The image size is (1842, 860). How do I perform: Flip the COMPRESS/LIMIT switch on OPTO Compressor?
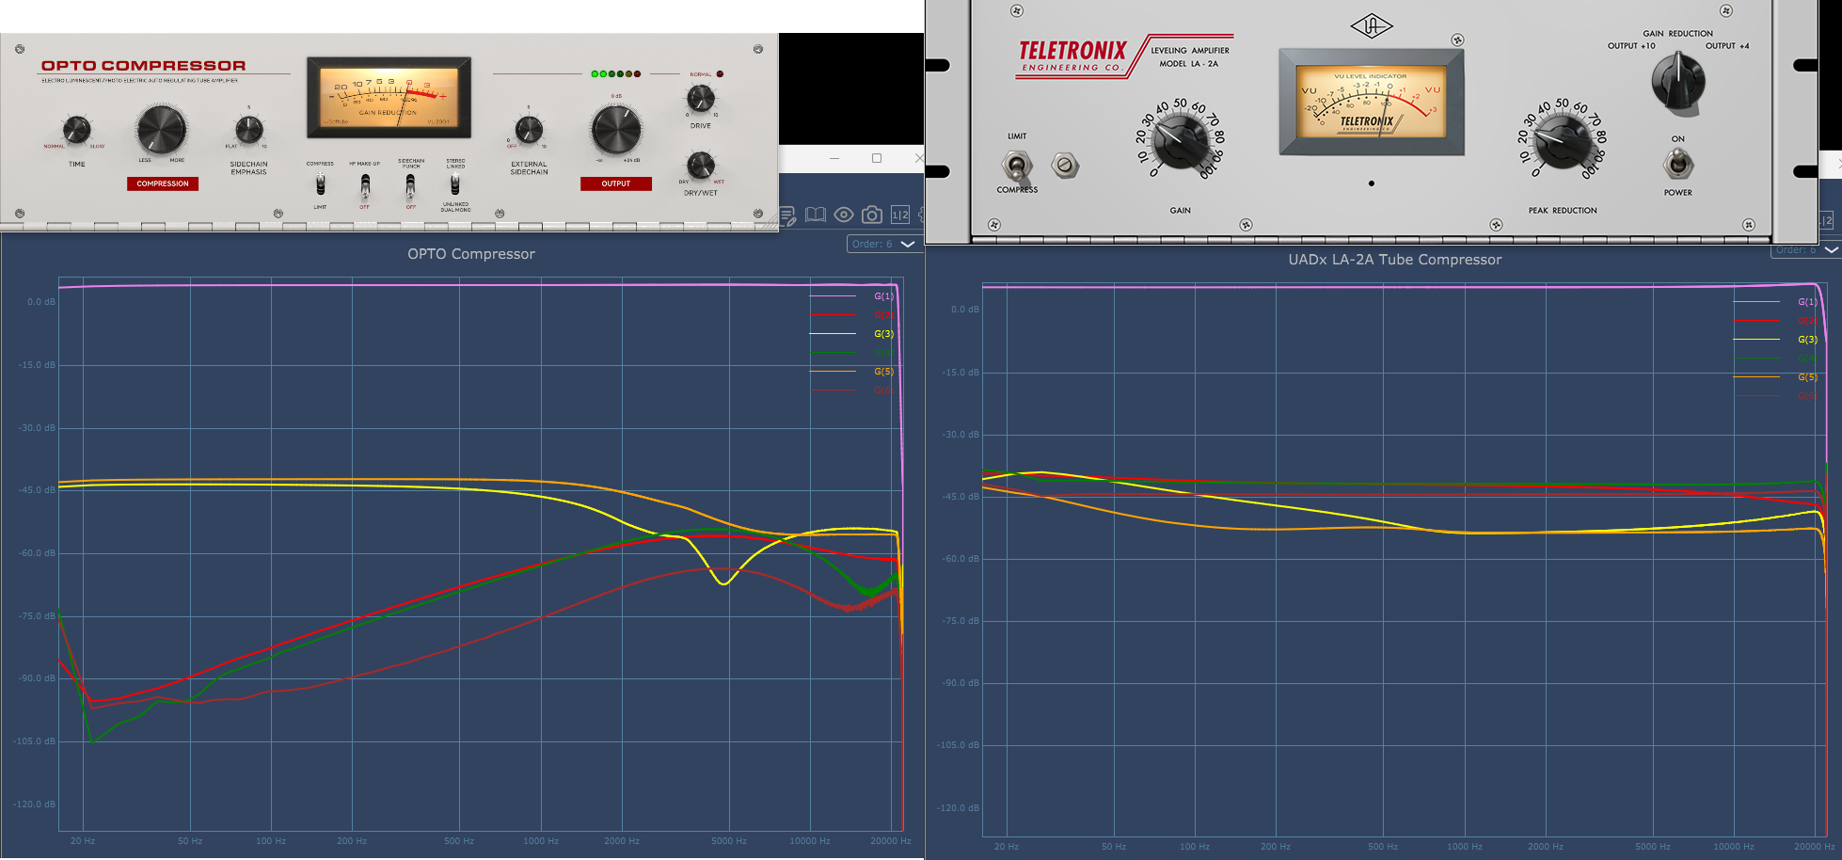320,183
